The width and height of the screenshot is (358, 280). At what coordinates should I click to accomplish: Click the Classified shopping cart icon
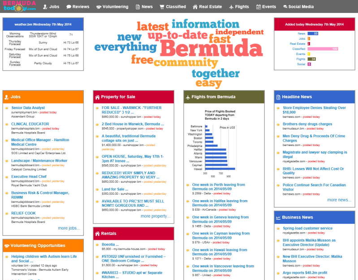pos(162,7)
